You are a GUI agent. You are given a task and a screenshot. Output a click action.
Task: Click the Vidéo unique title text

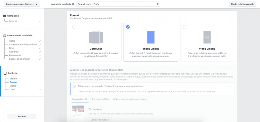point(207,49)
